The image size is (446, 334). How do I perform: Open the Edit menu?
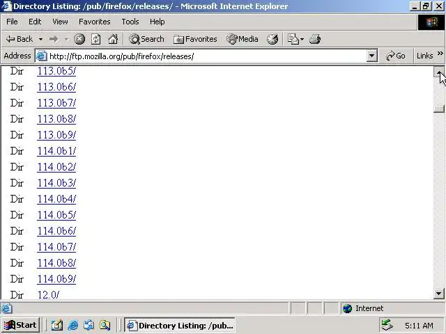(35, 22)
